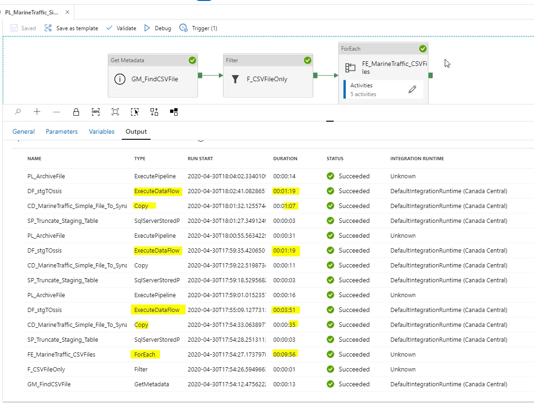Toggle the show lineage icon
The width and height of the screenshot is (534, 403).
pyautogui.click(x=174, y=112)
